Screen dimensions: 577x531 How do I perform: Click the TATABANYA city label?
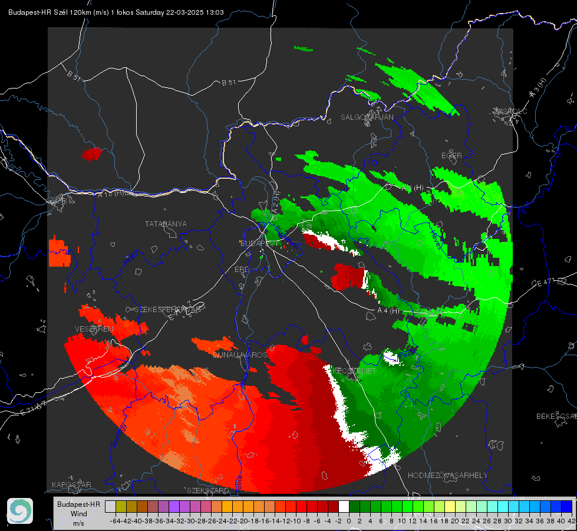(166, 224)
